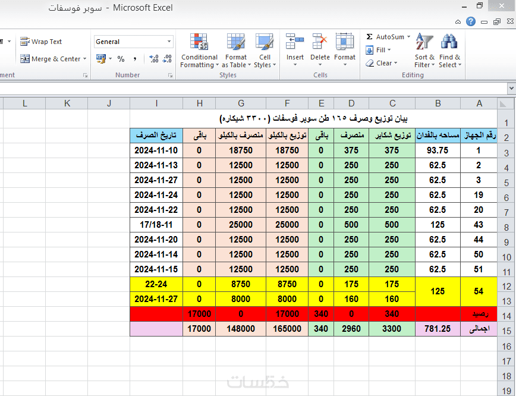Apply percent style format
Image resolution: width=516 pixels, height=396 pixels.
coord(121,59)
